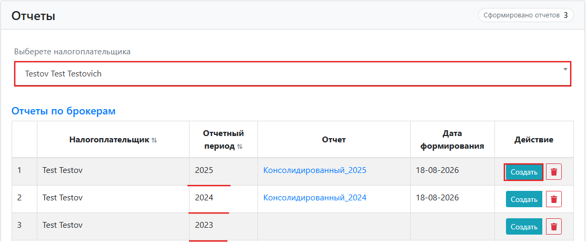Screen dimensions: 586x242
Task: Click the Отчеты page title
Action: pyautogui.click(x=33, y=16)
